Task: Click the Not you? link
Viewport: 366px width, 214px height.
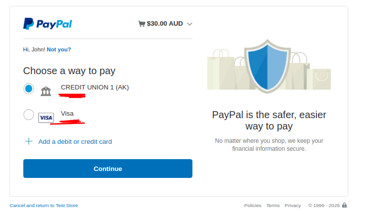Action: 59,49
